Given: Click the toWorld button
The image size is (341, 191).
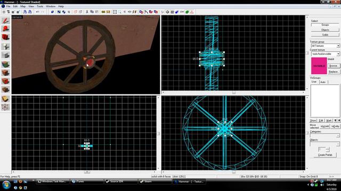Looking at the screenshot, I should 324,126.
